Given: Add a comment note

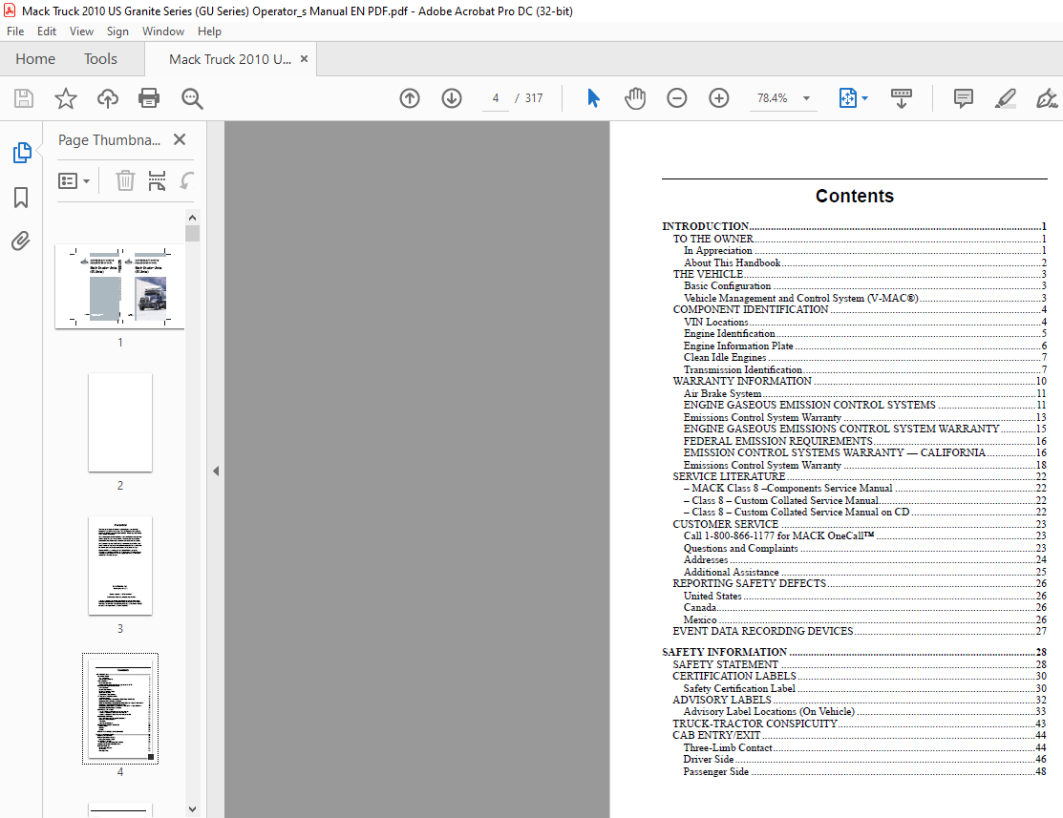Looking at the screenshot, I should [964, 98].
